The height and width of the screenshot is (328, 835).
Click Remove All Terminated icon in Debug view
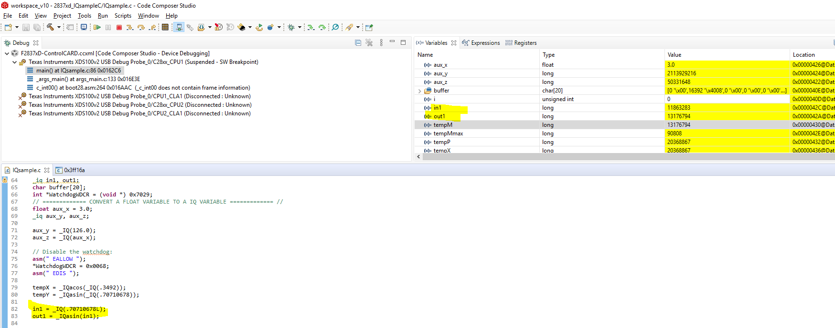pos(369,43)
